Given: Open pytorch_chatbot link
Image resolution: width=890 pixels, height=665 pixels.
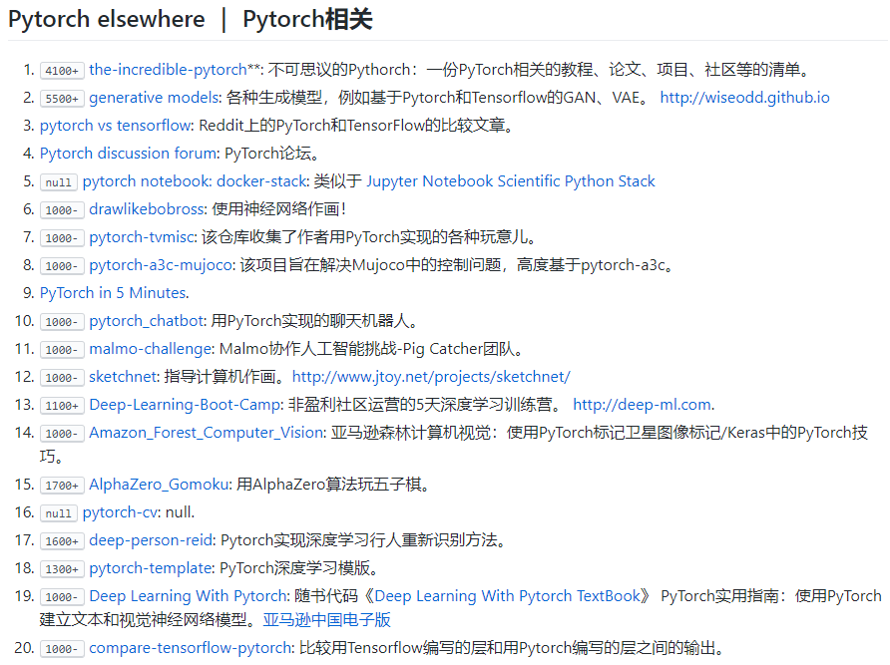Looking at the screenshot, I should (x=147, y=321).
